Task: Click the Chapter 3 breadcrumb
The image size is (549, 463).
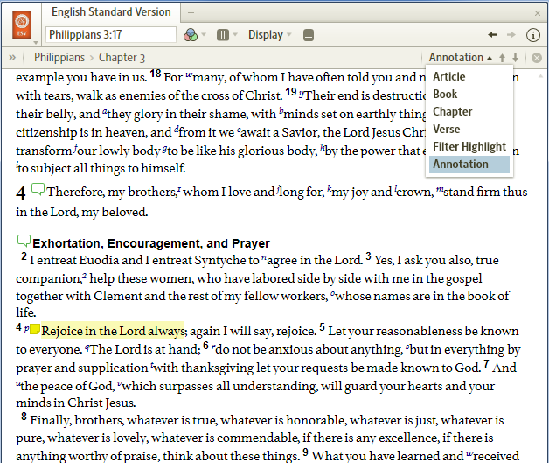Action: pyautogui.click(x=122, y=57)
